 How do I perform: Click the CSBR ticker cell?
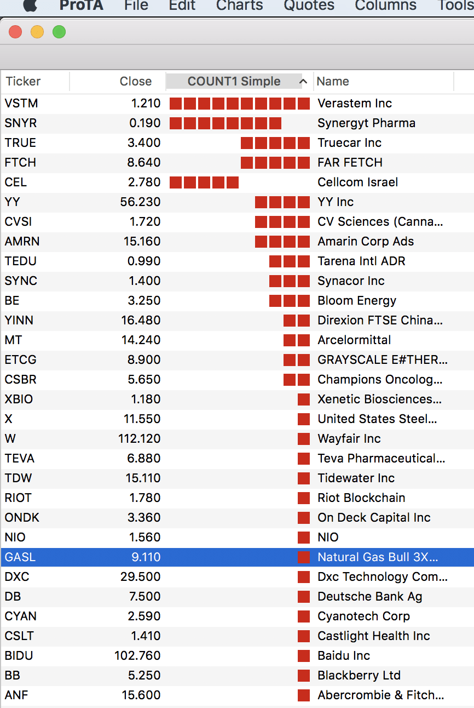(x=21, y=379)
